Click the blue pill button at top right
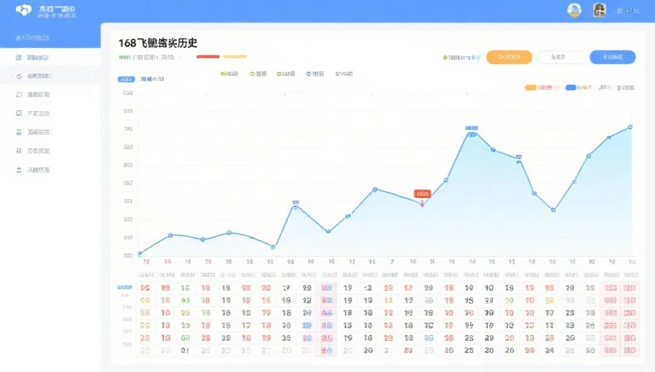The image size is (655, 372). point(612,57)
